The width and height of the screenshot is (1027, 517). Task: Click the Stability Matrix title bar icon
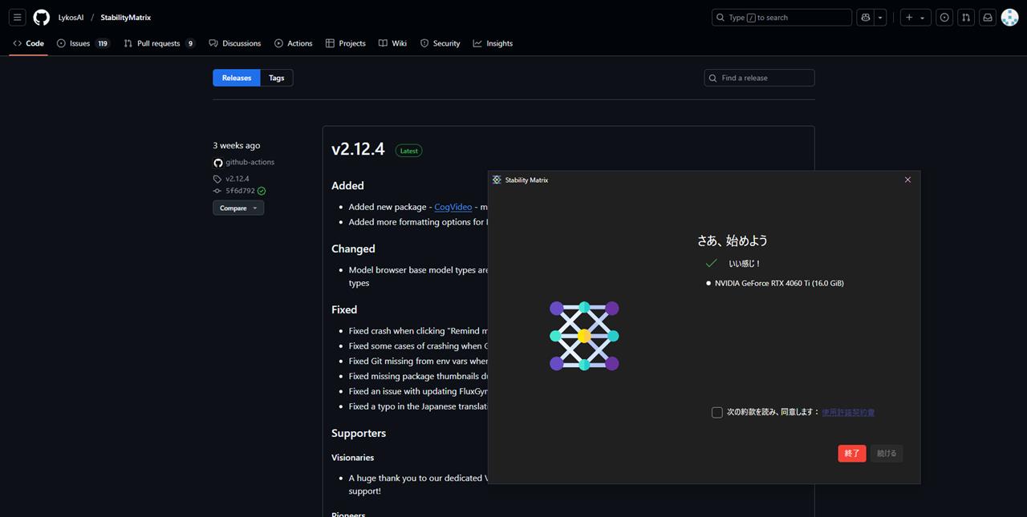tap(497, 180)
